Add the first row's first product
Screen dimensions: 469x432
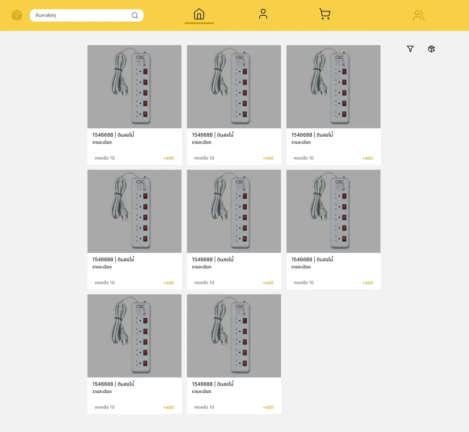pyautogui.click(x=168, y=158)
